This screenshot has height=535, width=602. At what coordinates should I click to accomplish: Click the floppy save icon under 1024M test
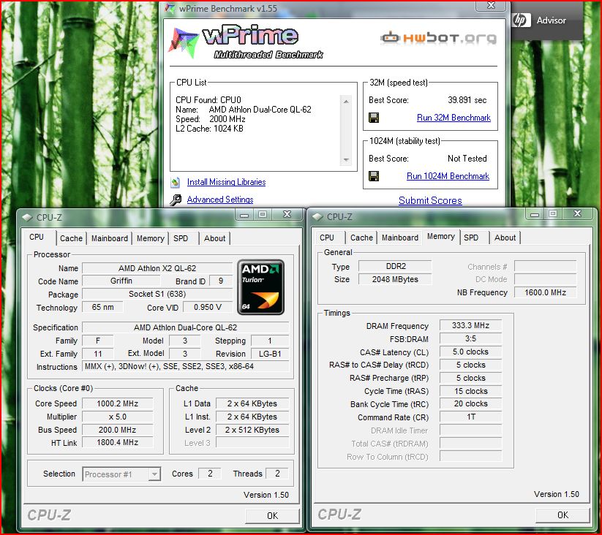[374, 176]
